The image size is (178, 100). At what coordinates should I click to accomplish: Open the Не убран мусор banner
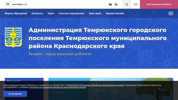(111, 89)
